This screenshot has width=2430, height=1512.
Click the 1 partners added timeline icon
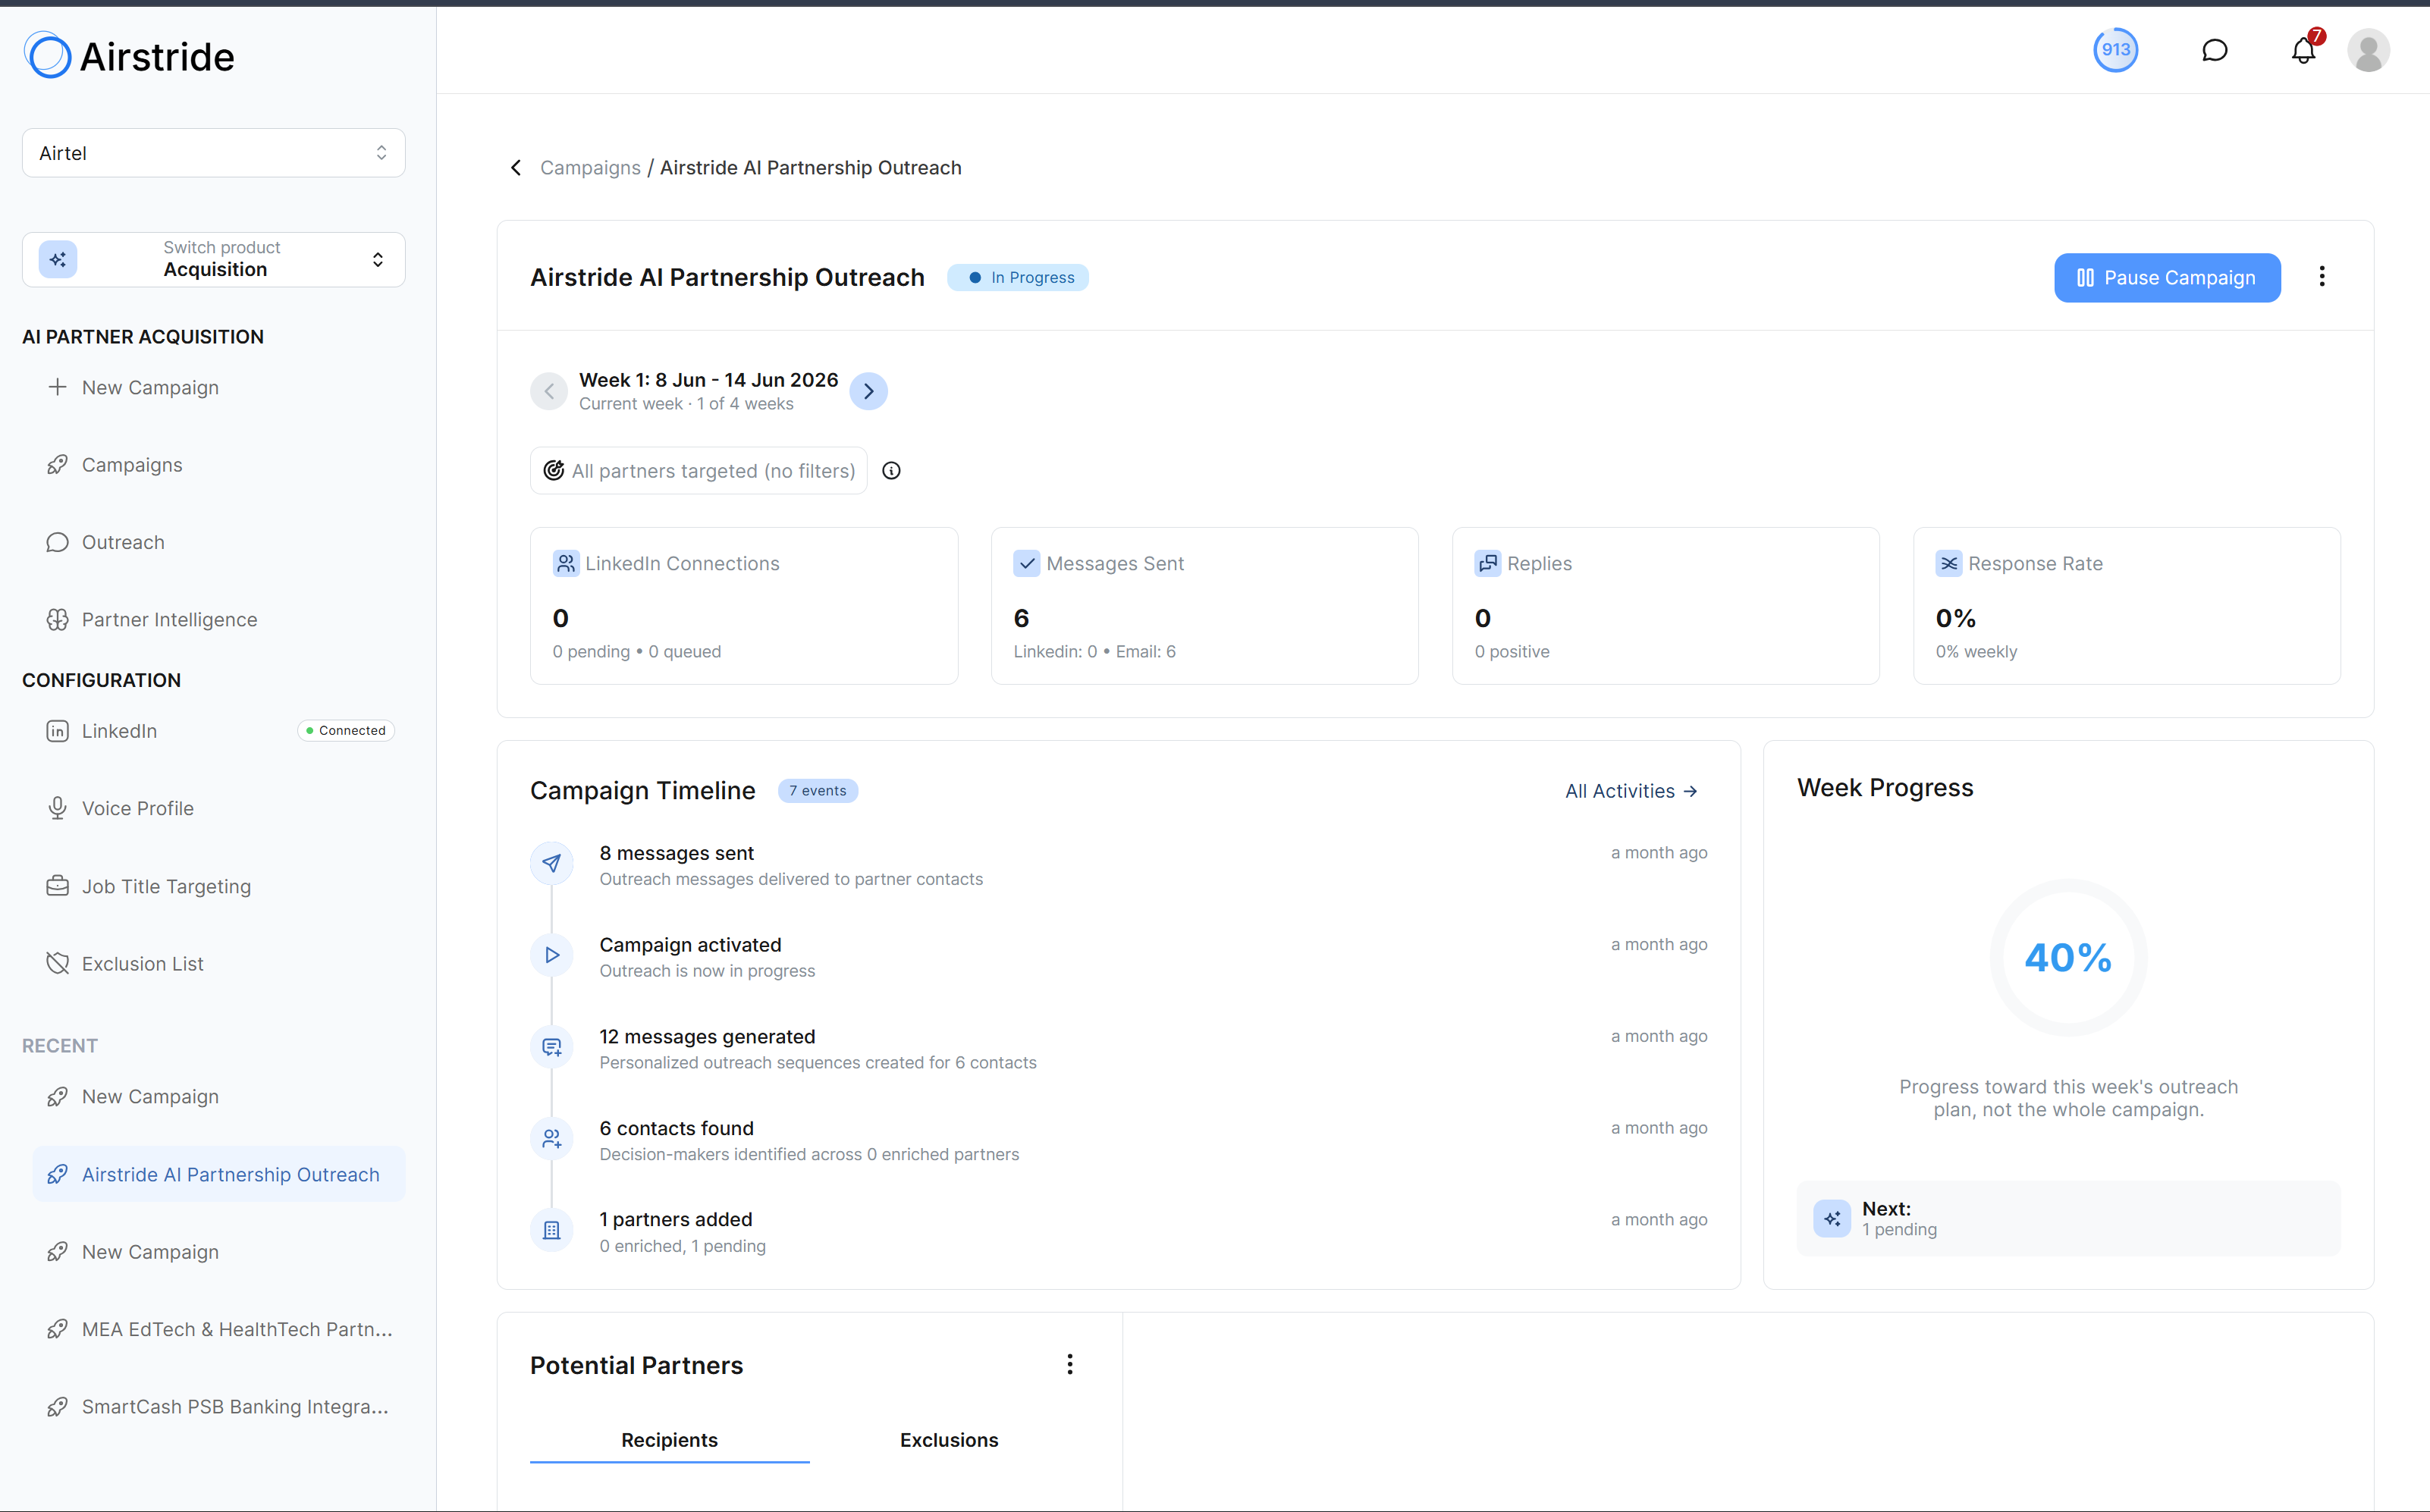[552, 1231]
